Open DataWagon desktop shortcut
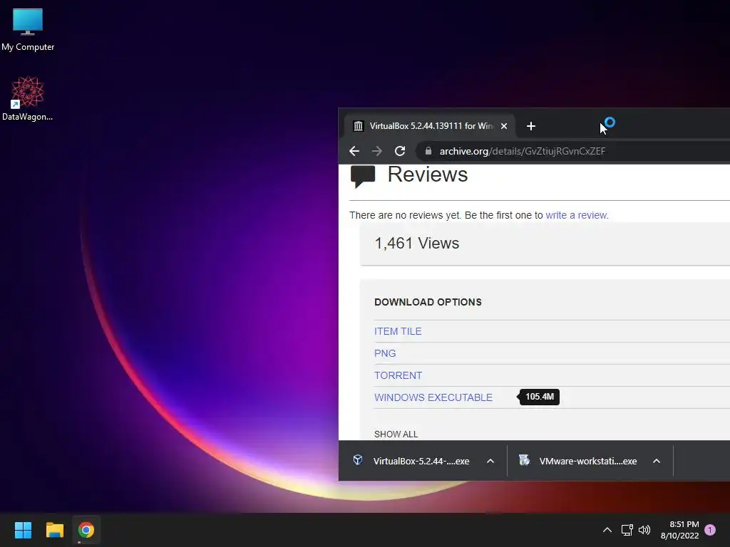730x547 pixels. (28, 98)
